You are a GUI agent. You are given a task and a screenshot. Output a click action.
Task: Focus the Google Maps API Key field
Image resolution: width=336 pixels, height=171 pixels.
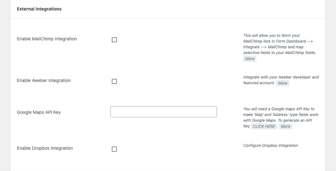(163, 112)
